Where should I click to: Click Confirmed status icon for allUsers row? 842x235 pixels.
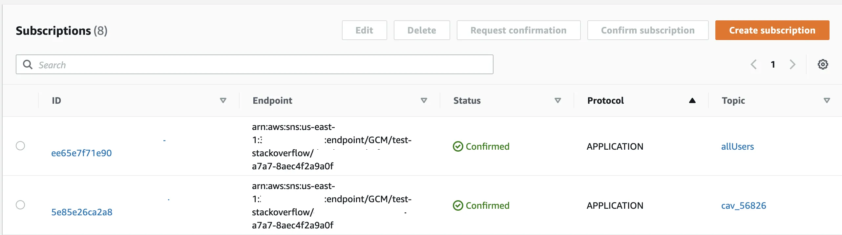click(x=458, y=146)
